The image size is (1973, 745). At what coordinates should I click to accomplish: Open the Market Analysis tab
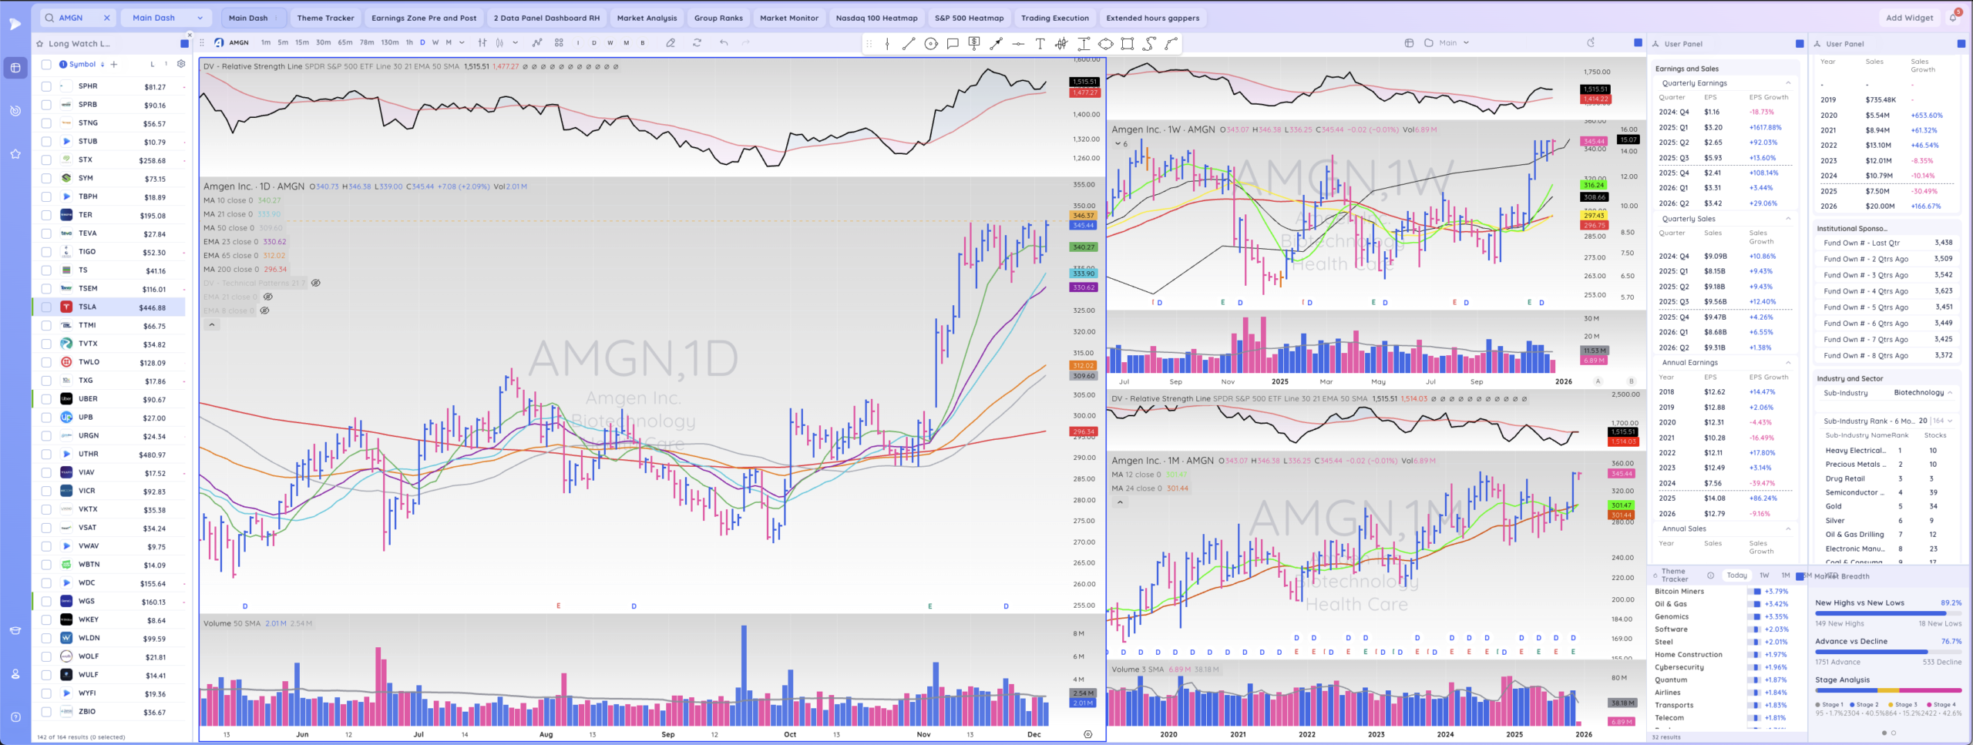pyautogui.click(x=647, y=18)
